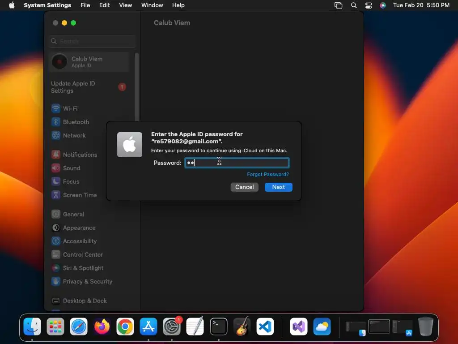
Task: Open Finder from the Dock
Action: [32, 327]
